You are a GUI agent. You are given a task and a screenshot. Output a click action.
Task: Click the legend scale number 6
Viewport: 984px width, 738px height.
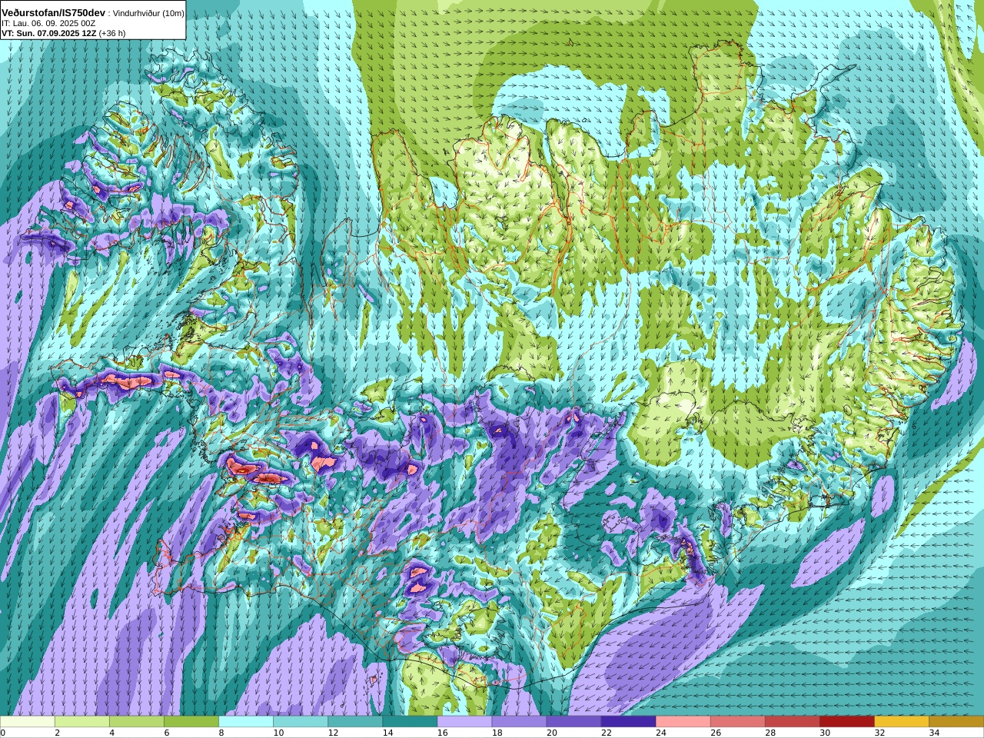(166, 733)
